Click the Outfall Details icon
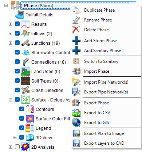Image resolution: width=142 pixels, height=152 pixels. [x=20, y=15]
